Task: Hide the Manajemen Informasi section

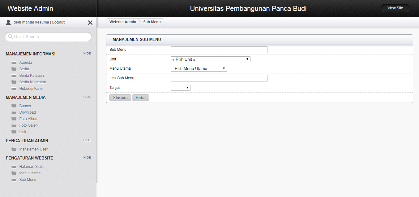Action: [87, 54]
